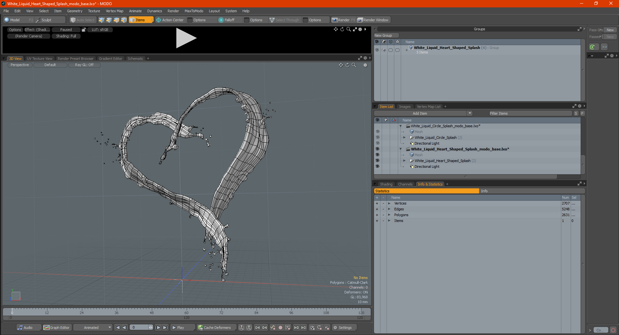Viewport: 619px width, 335px height.
Task: Open the Geometry menu
Action: tap(74, 11)
